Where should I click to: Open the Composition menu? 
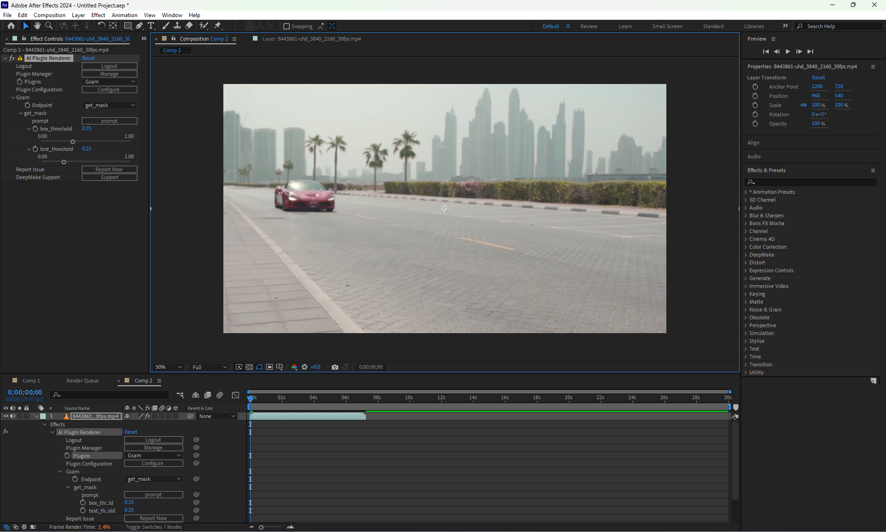(49, 15)
